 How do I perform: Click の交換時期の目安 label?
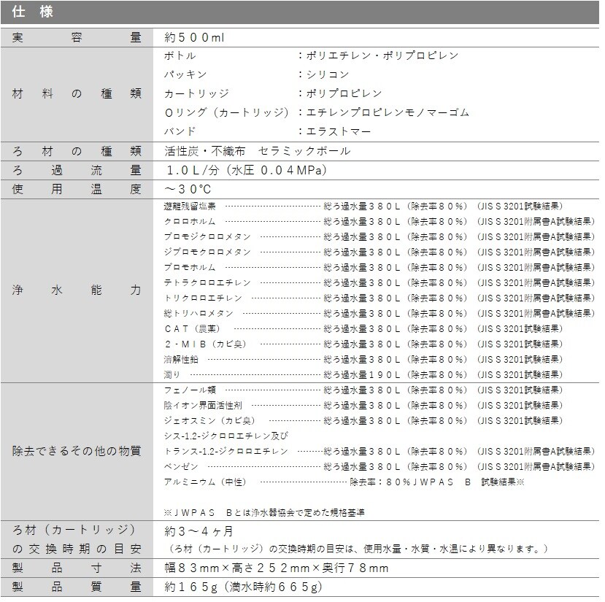tap(77, 549)
